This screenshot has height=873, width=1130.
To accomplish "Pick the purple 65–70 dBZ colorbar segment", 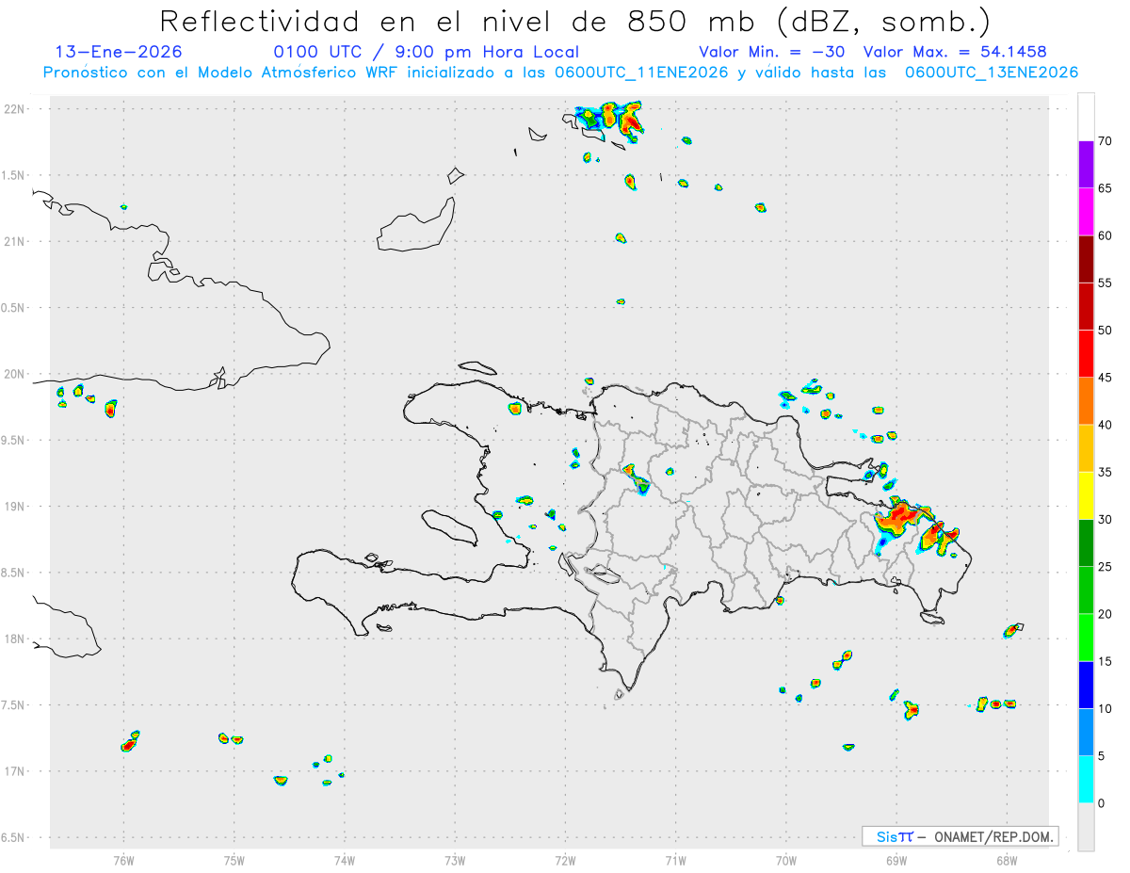I will click(1086, 165).
